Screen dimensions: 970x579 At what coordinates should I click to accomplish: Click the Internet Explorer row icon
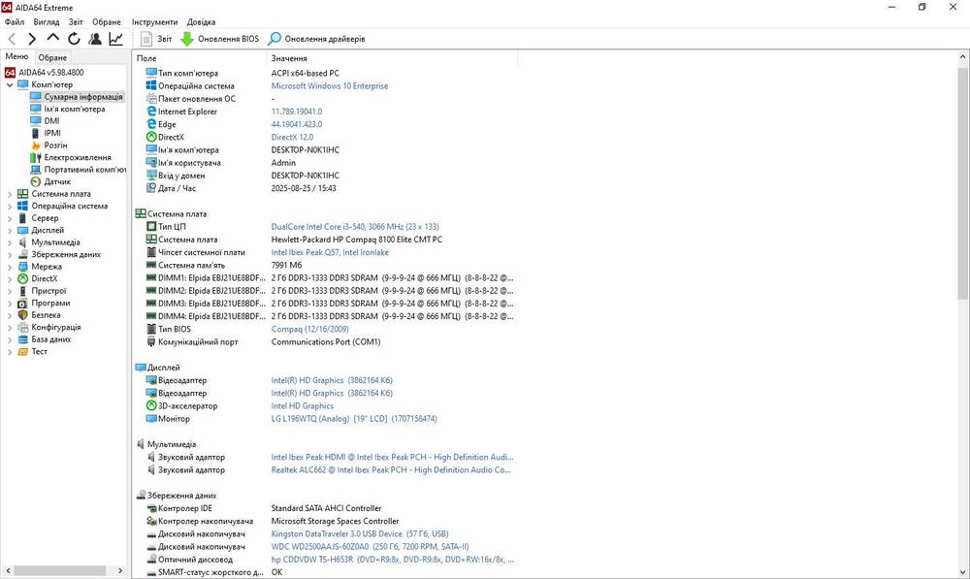pyautogui.click(x=151, y=112)
